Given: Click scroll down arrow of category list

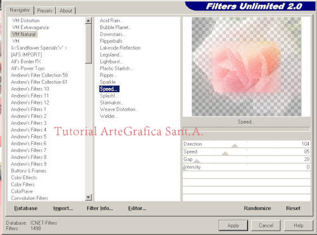Looking at the screenshot, I should pyautogui.click(x=88, y=198).
